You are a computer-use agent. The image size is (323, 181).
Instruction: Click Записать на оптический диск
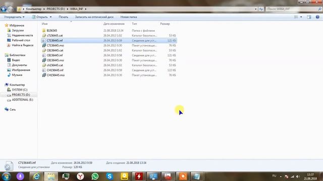coord(94,17)
